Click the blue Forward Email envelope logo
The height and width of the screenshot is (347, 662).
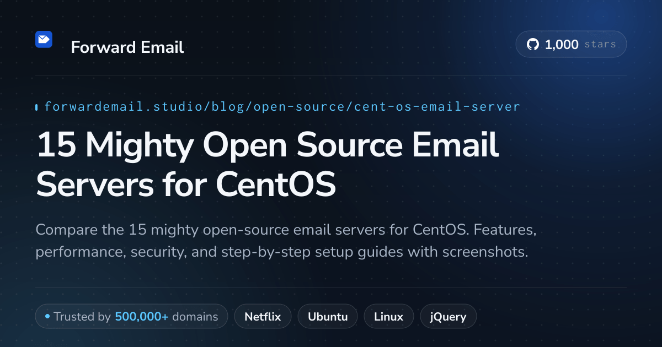(44, 39)
